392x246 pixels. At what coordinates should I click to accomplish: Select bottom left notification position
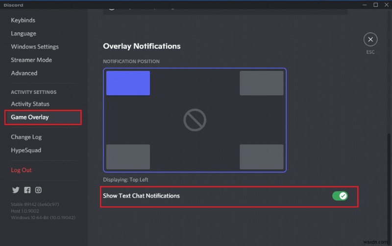click(x=128, y=157)
